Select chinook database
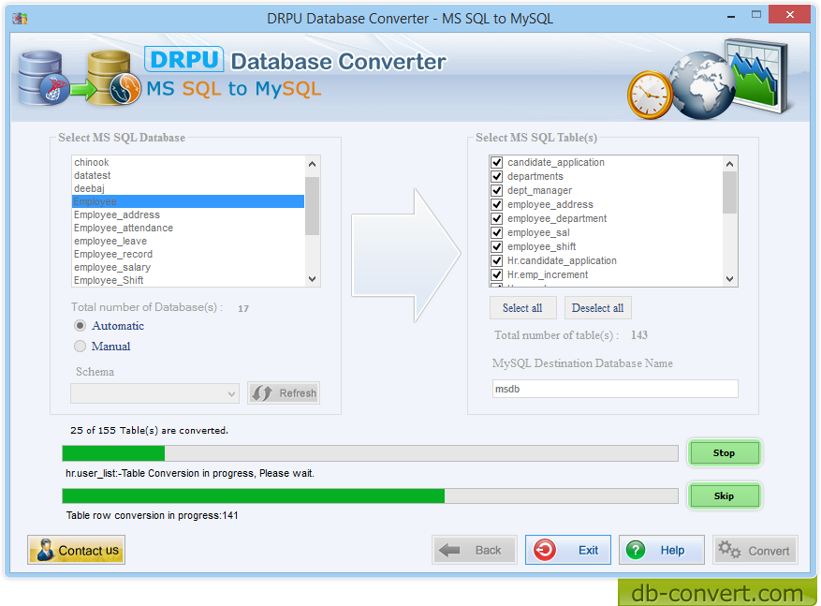821x606 pixels. pyautogui.click(x=188, y=162)
